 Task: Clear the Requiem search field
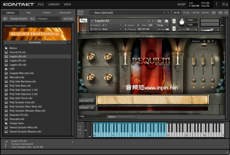(x=60, y=19)
